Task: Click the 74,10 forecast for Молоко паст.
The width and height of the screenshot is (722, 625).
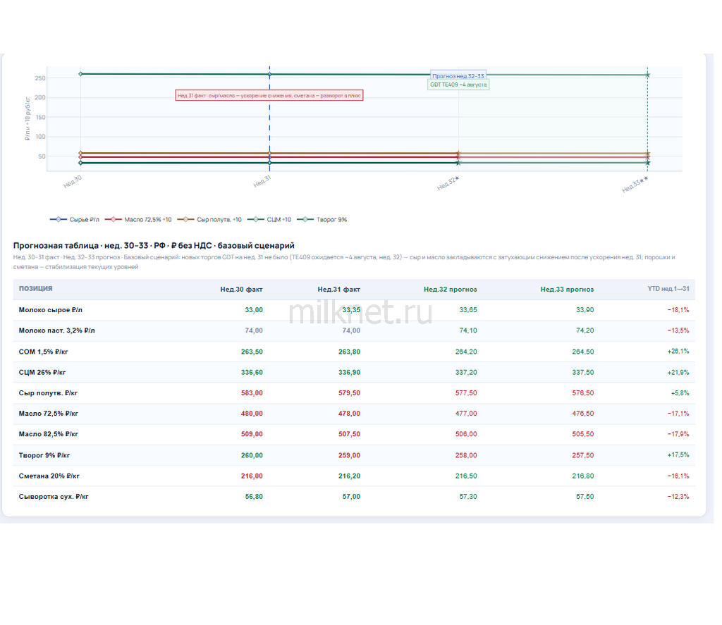Action: point(468,330)
